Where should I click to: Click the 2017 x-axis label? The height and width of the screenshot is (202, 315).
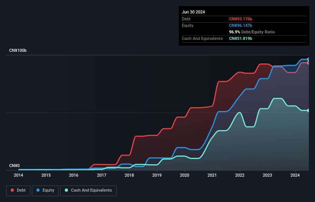pyautogui.click(x=102, y=175)
